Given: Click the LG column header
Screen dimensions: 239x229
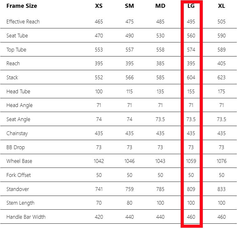Looking at the screenshot, I should coord(191,6).
